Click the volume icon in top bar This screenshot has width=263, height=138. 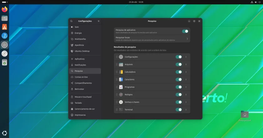click(x=256, y=2)
